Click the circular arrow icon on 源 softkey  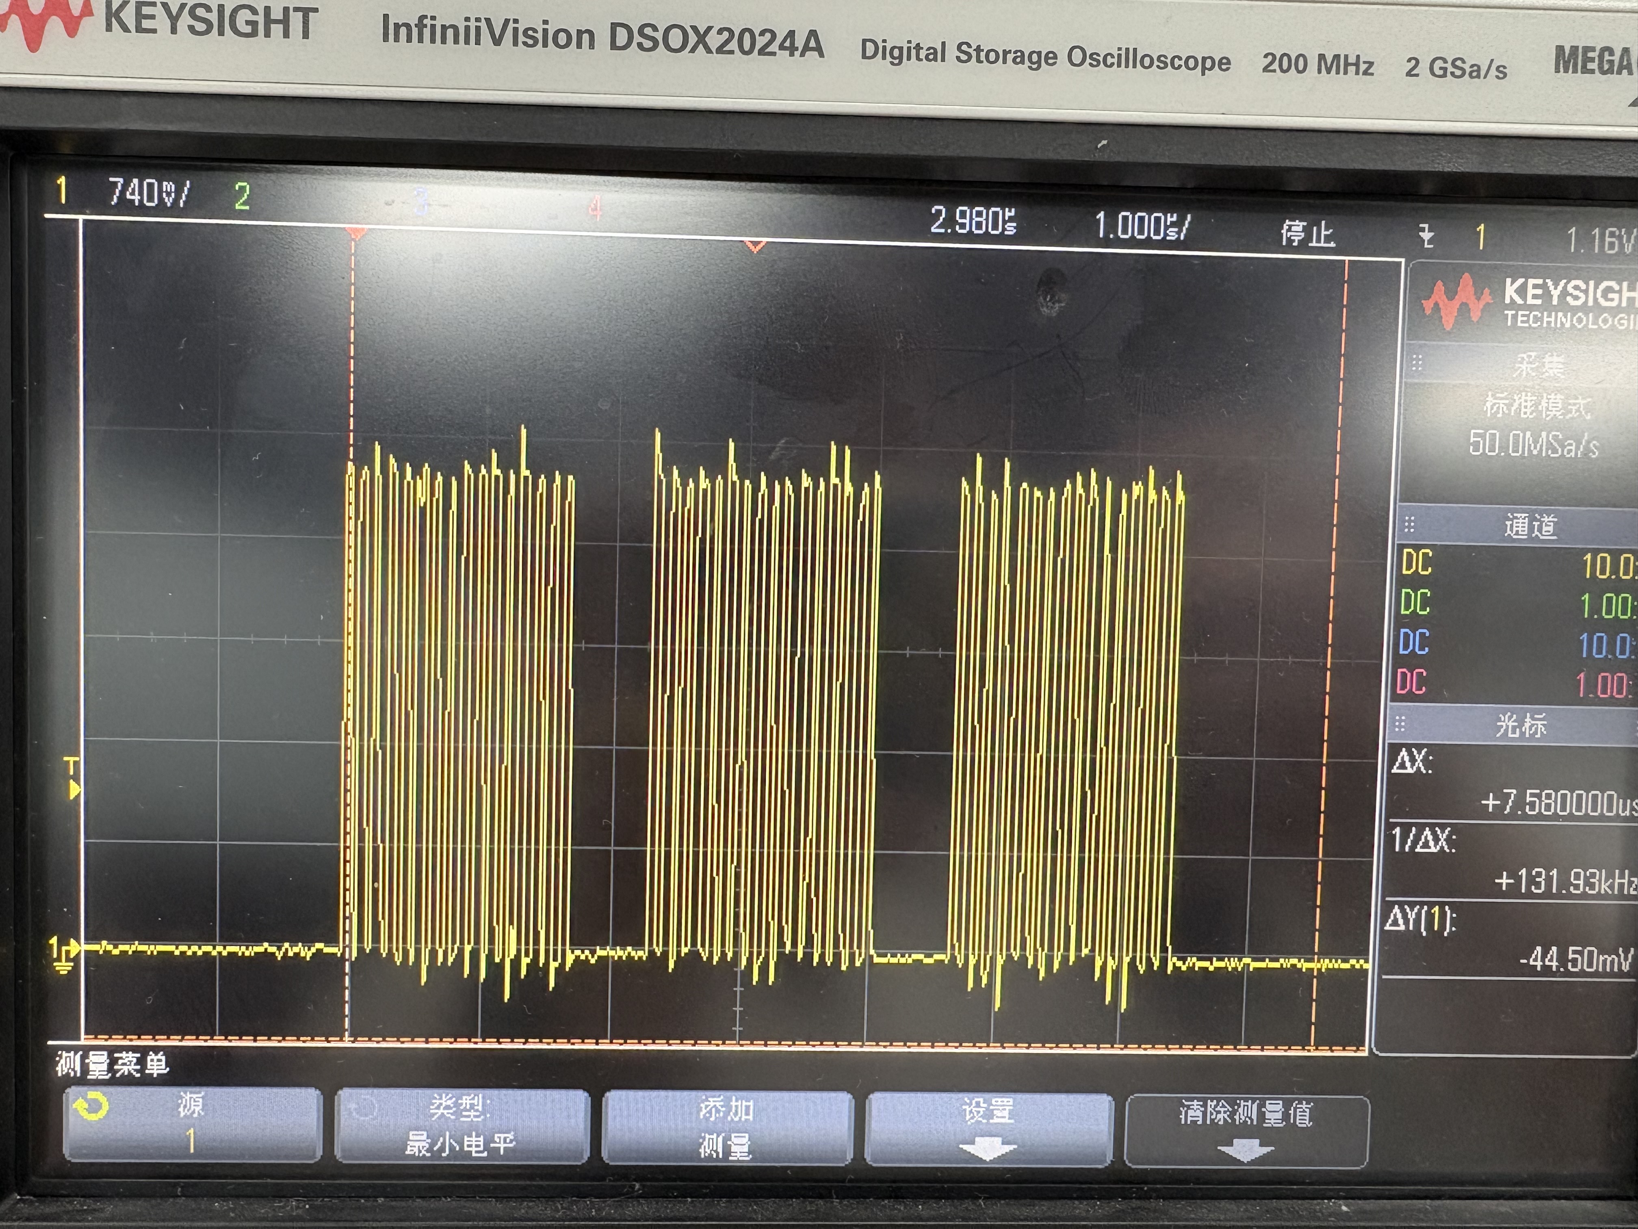(91, 1107)
